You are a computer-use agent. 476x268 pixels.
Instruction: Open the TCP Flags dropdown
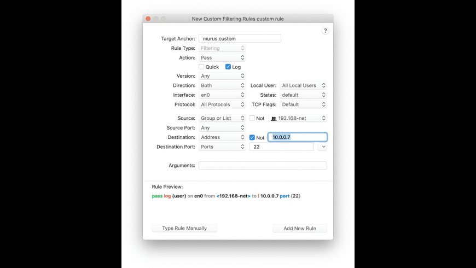[x=303, y=104]
